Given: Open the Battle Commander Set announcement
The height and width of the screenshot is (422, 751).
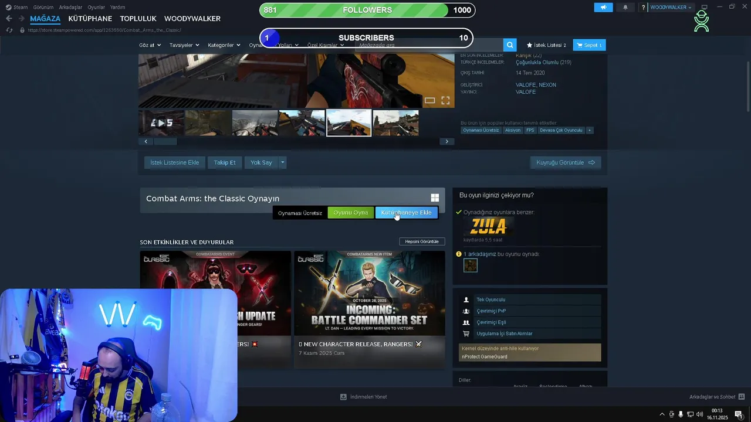Looking at the screenshot, I should coord(369,309).
